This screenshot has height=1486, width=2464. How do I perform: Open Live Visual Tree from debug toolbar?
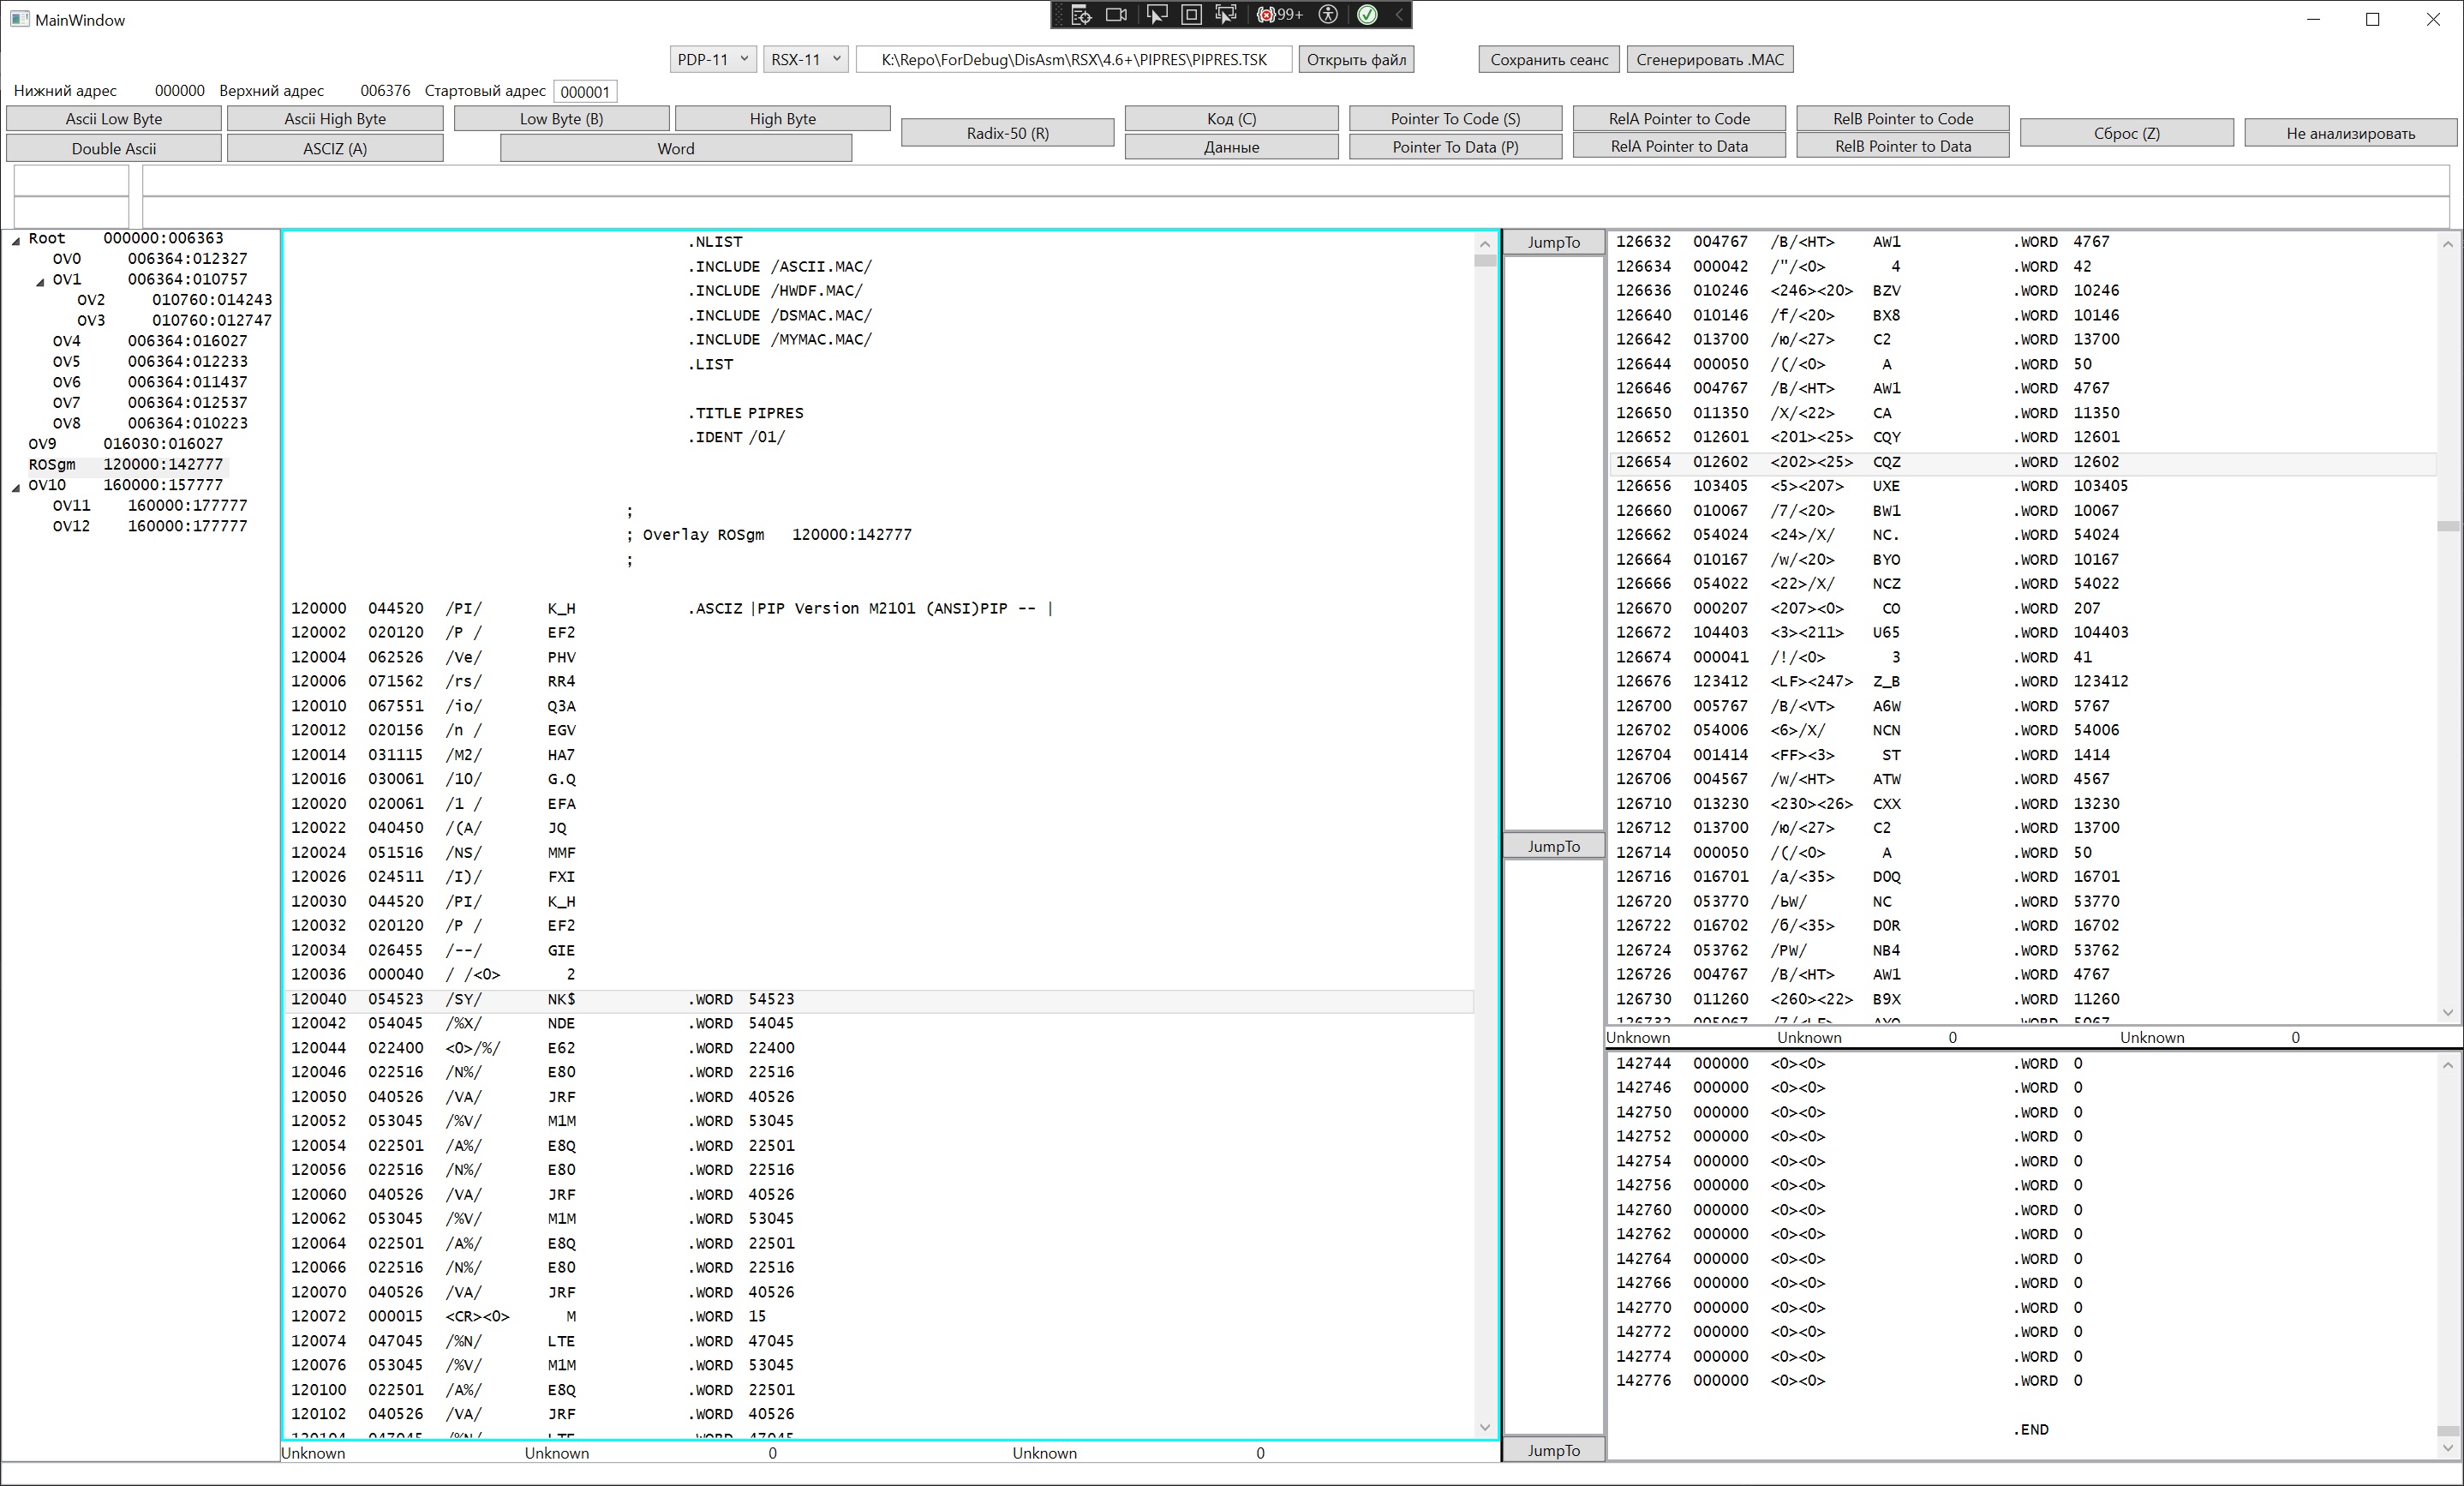pos(1080,15)
